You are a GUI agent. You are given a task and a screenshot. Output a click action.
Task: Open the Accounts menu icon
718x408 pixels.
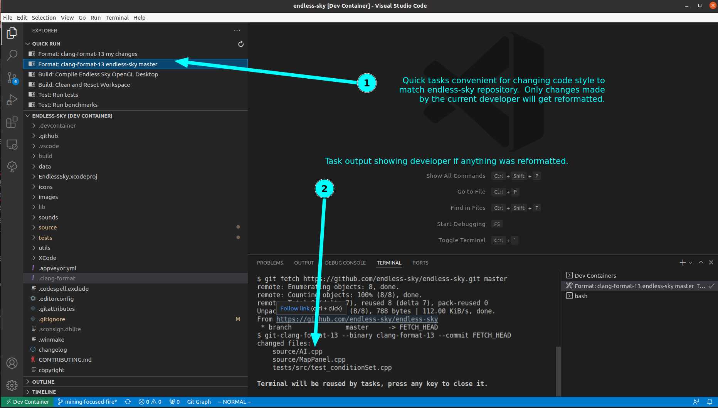12,363
